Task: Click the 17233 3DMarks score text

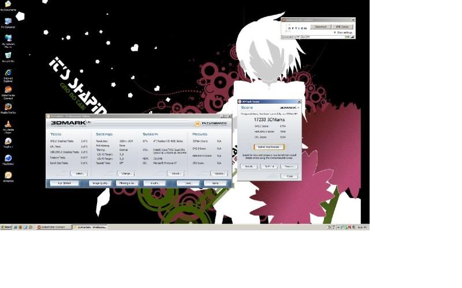Action: pyautogui.click(x=269, y=120)
